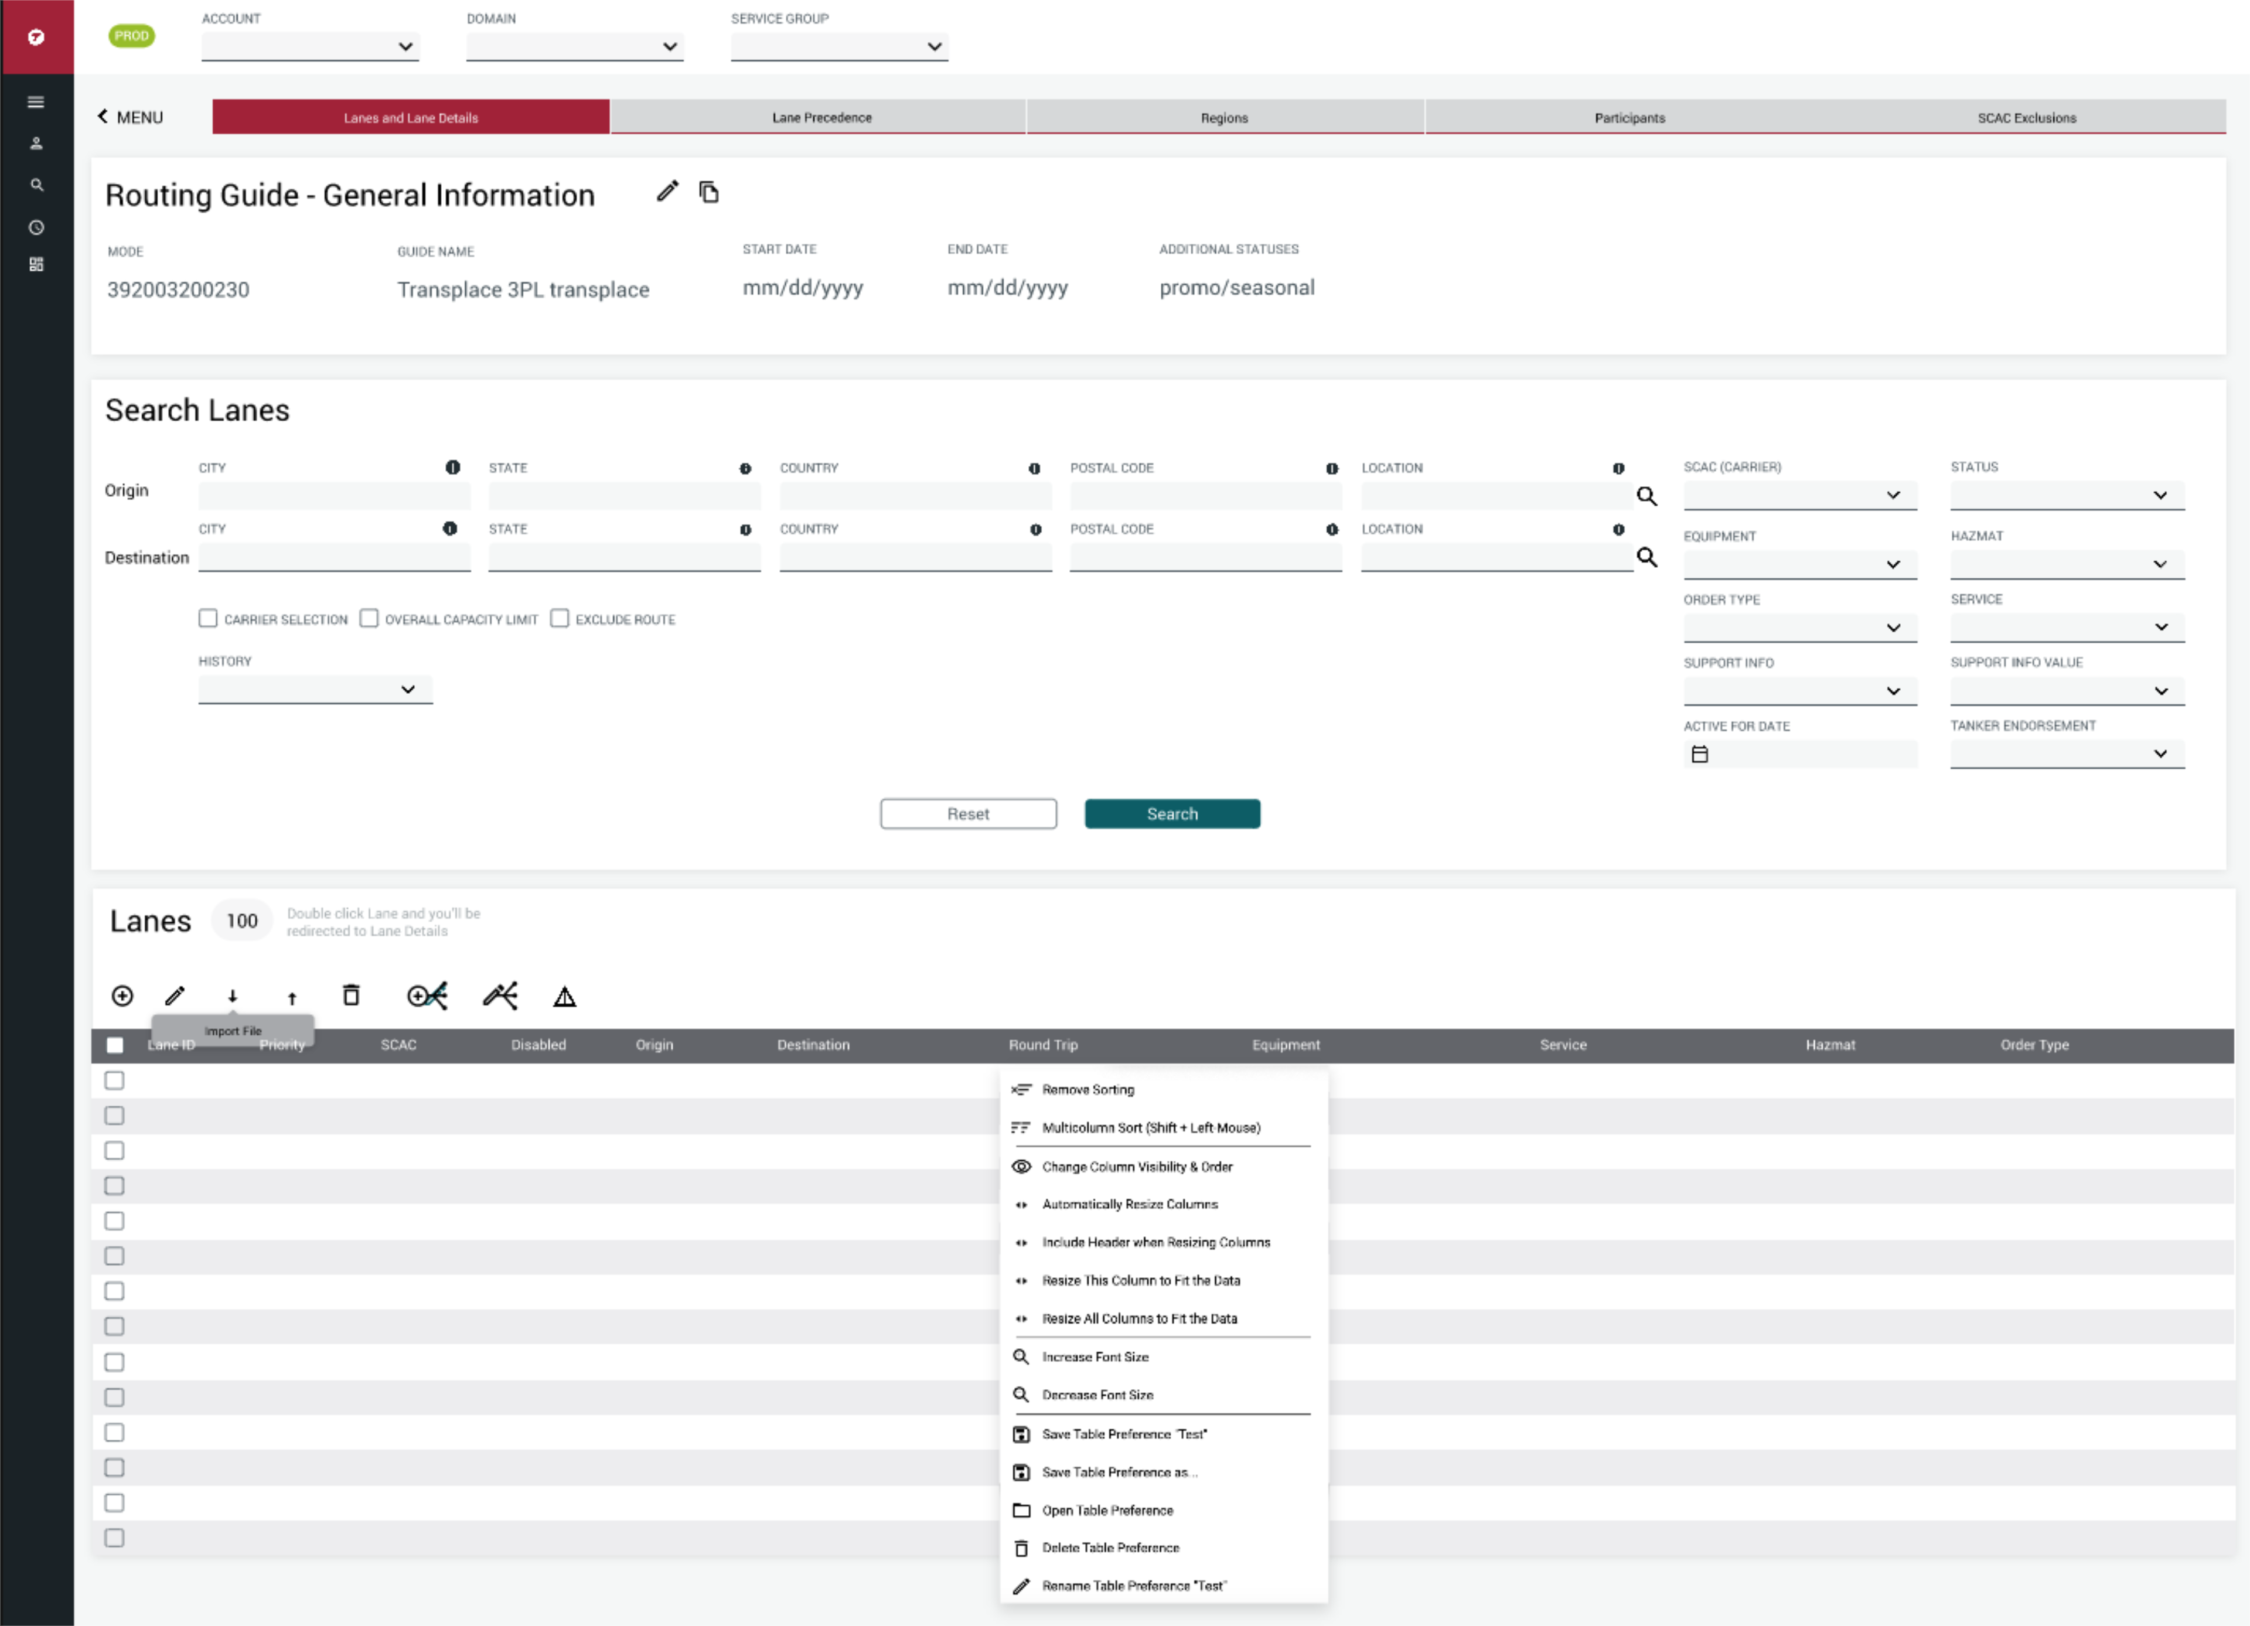The image size is (2250, 1626).
Task: Click Destination Postal Code input field
Action: [x=1205, y=558]
